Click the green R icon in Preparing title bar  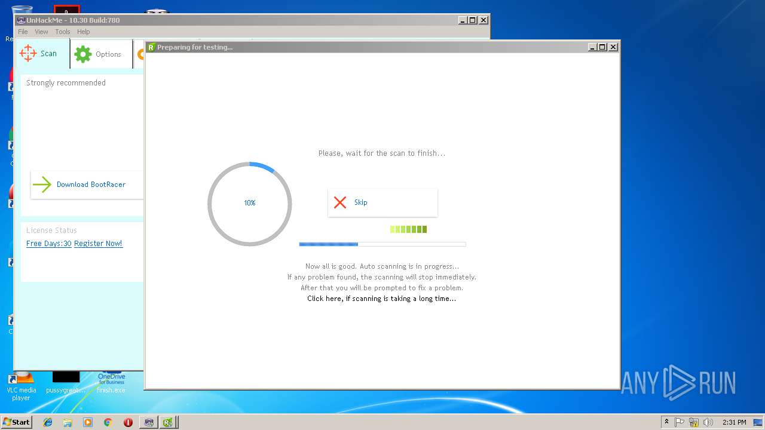click(151, 47)
